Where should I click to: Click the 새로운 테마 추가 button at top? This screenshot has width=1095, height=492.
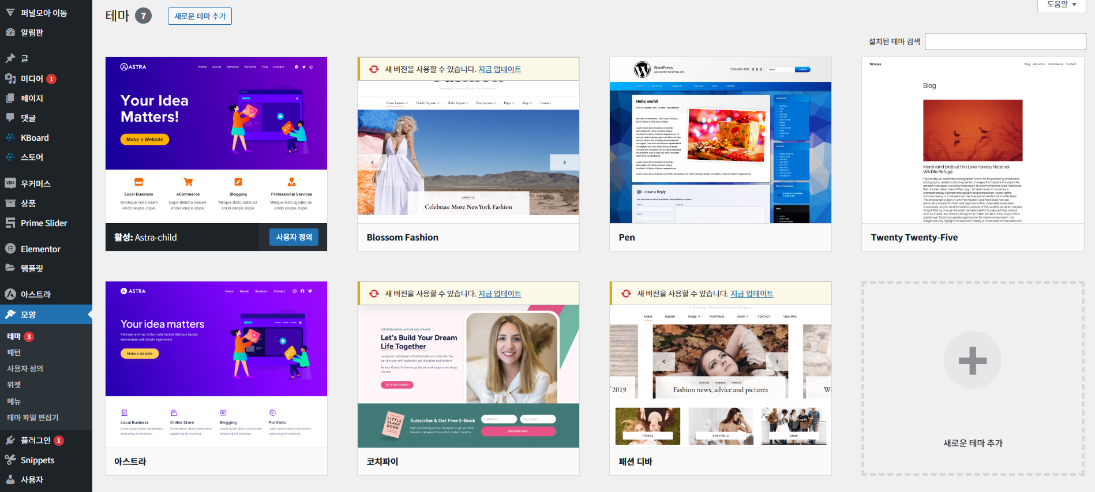[x=200, y=16]
